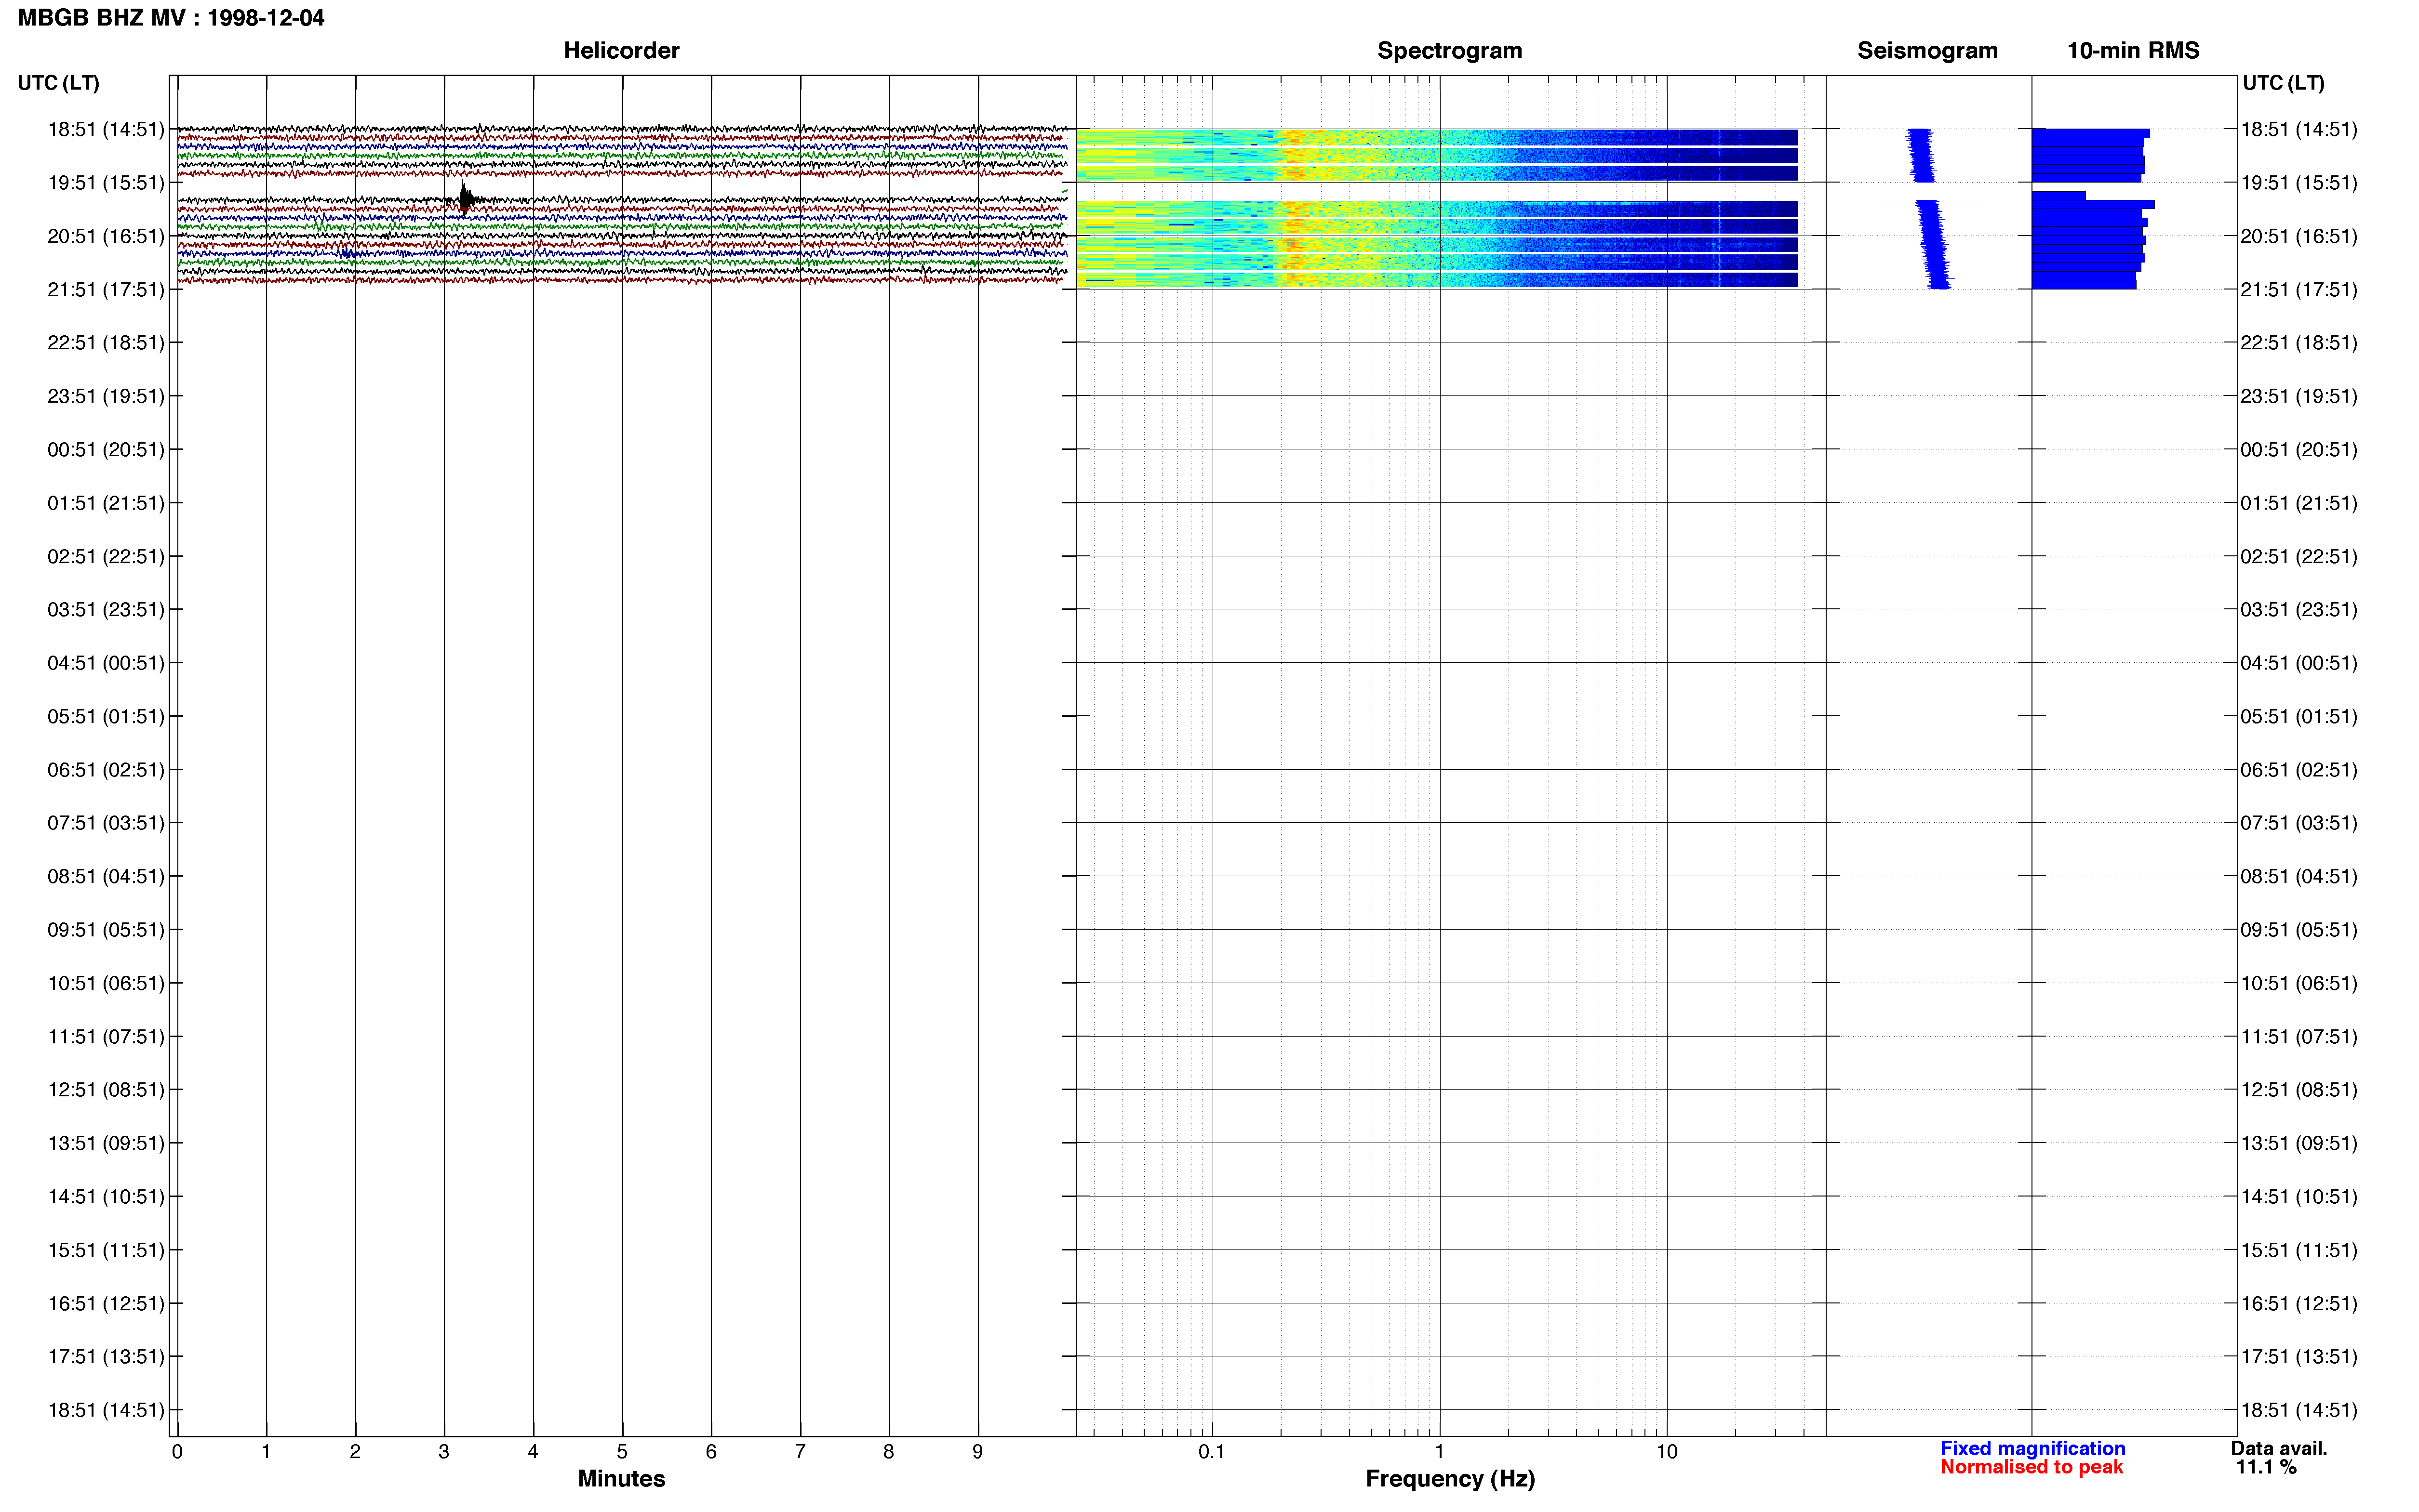Click the '00:51 (20:51)' label on helicorder axis
The width and height of the screenshot is (2419, 1512).
pos(105,450)
